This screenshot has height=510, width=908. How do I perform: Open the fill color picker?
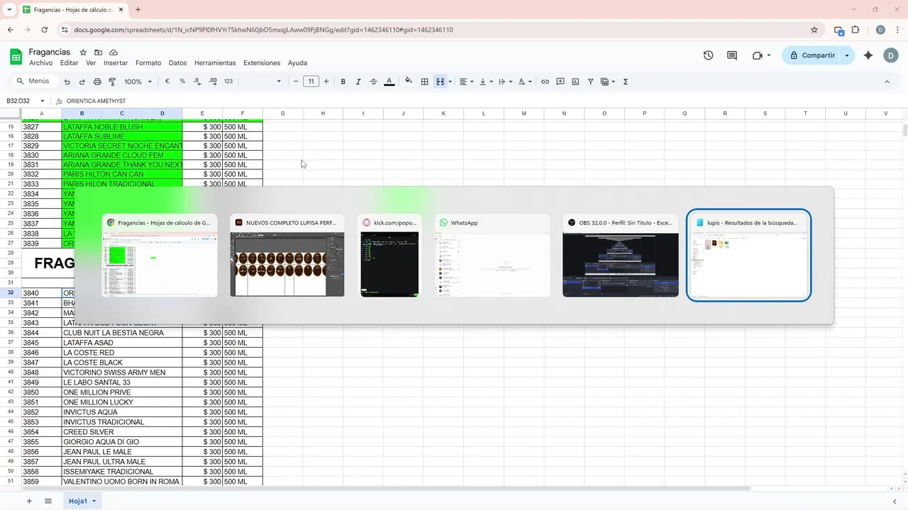[409, 81]
